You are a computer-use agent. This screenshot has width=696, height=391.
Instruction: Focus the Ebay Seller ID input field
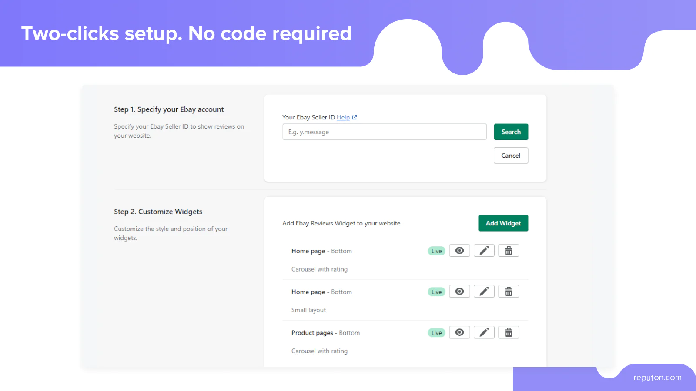[385, 132]
